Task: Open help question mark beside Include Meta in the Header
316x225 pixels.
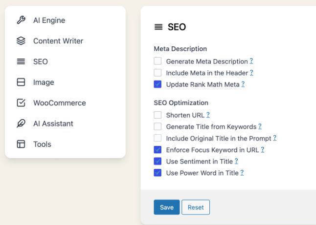Action: click(x=251, y=73)
